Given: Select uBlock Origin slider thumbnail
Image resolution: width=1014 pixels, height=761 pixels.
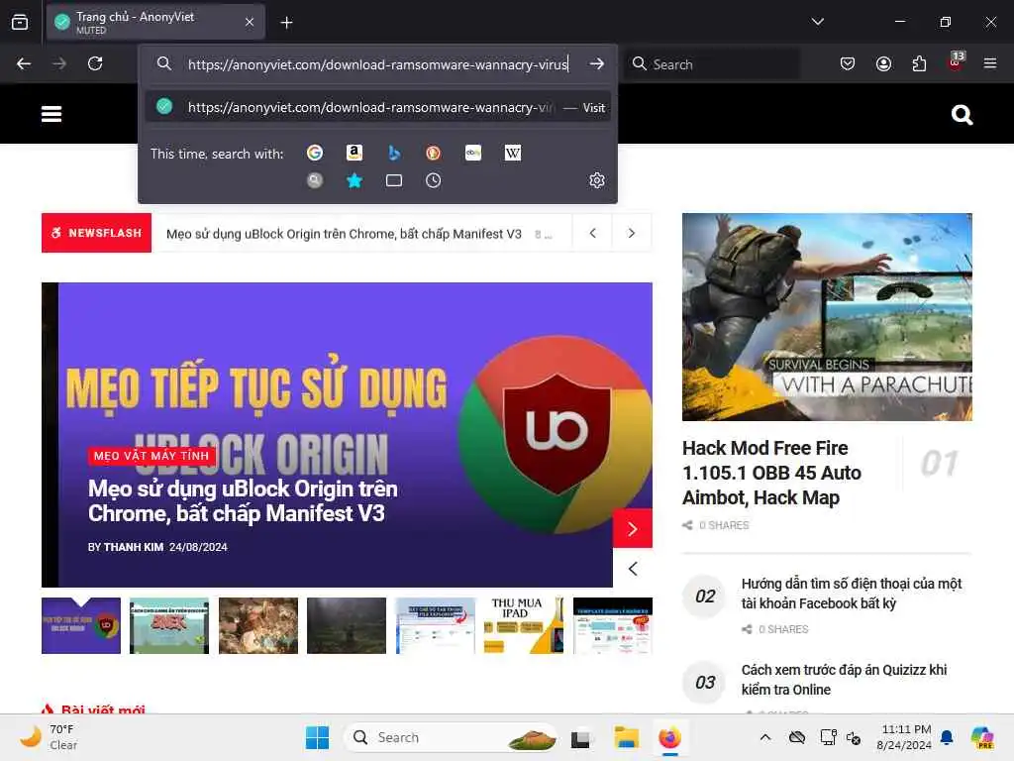Looking at the screenshot, I should pyautogui.click(x=81, y=626).
